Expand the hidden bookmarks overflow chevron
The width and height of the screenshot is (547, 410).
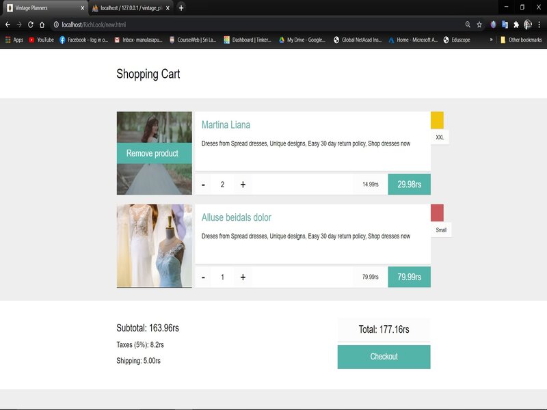pos(491,40)
